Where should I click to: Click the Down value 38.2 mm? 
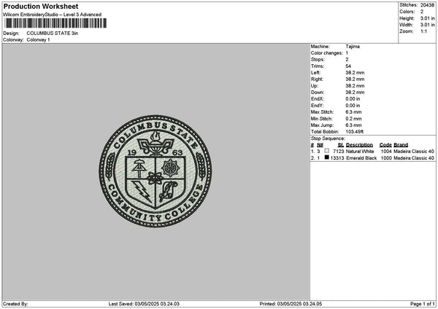(x=355, y=93)
